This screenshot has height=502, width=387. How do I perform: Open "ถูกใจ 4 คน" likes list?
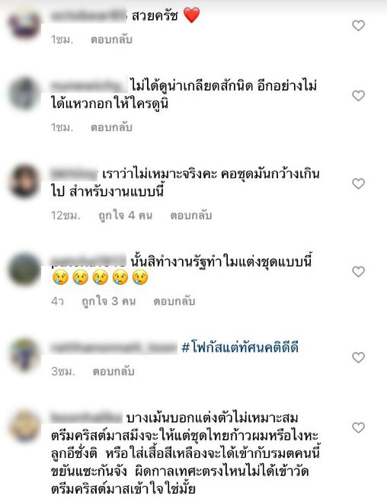coord(125,216)
